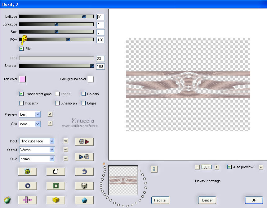The image size is (267, 208).
Task: Click the blue ring icon button
Action: [x=27, y=186]
